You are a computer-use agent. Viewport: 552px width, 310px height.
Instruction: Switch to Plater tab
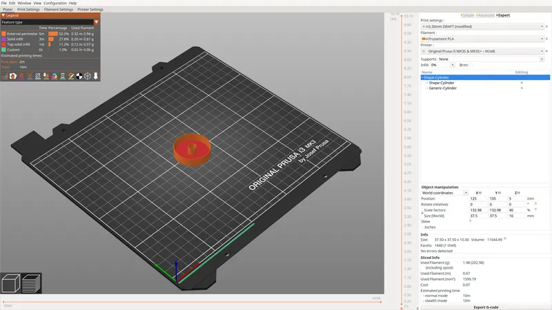click(x=8, y=9)
